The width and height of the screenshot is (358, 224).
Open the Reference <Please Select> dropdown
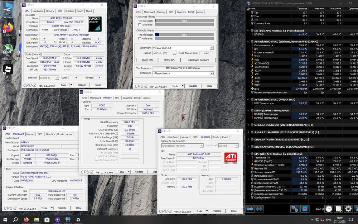212,73
